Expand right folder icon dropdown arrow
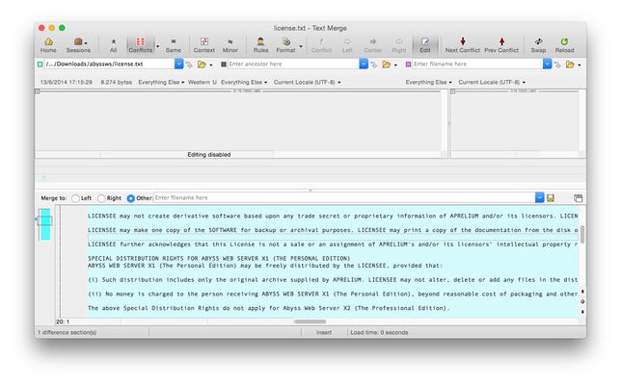 tap(580, 64)
